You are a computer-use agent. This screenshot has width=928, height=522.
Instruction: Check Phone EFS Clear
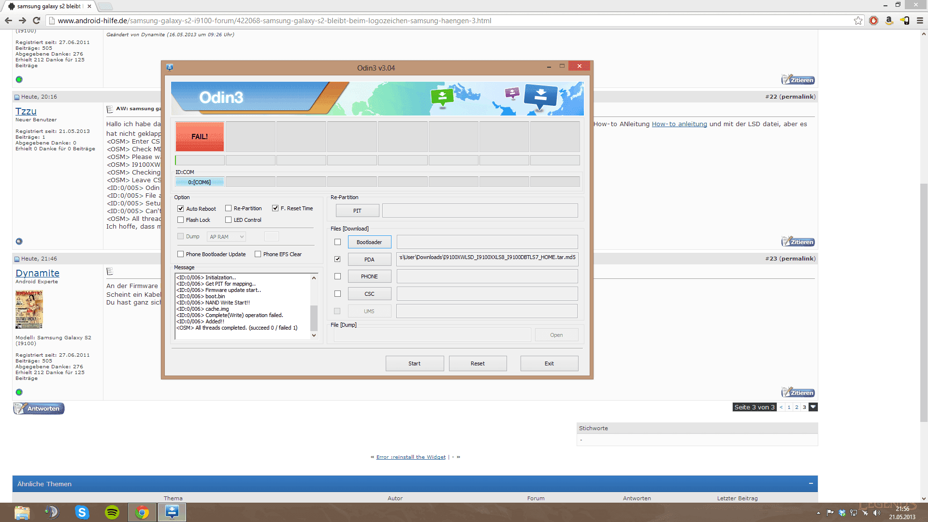[258, 254]
